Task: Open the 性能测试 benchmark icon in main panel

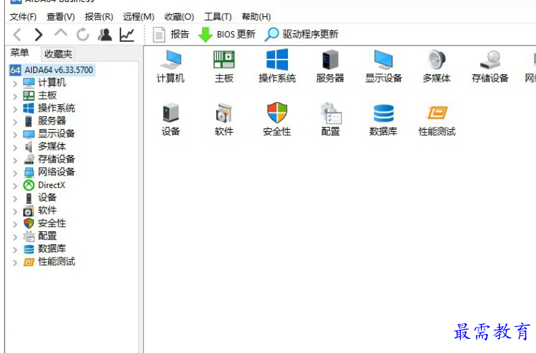Action: tap(437, 120)
